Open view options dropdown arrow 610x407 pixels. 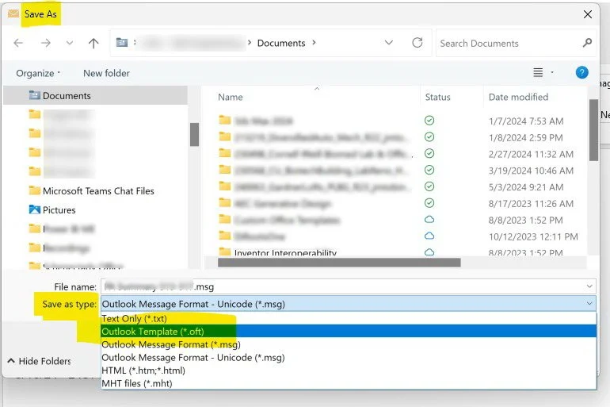coord(552,72)
